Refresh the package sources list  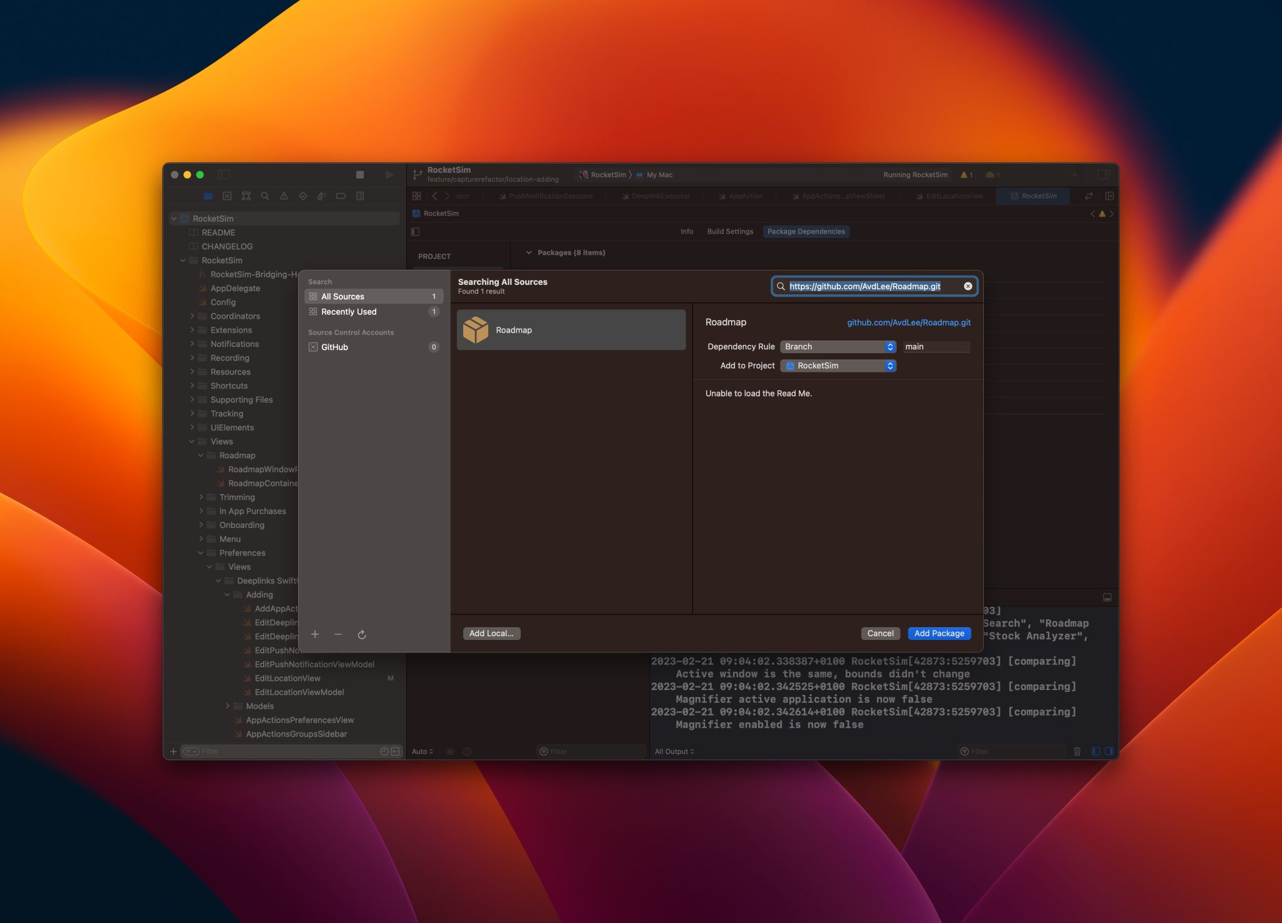coord(362,634)
